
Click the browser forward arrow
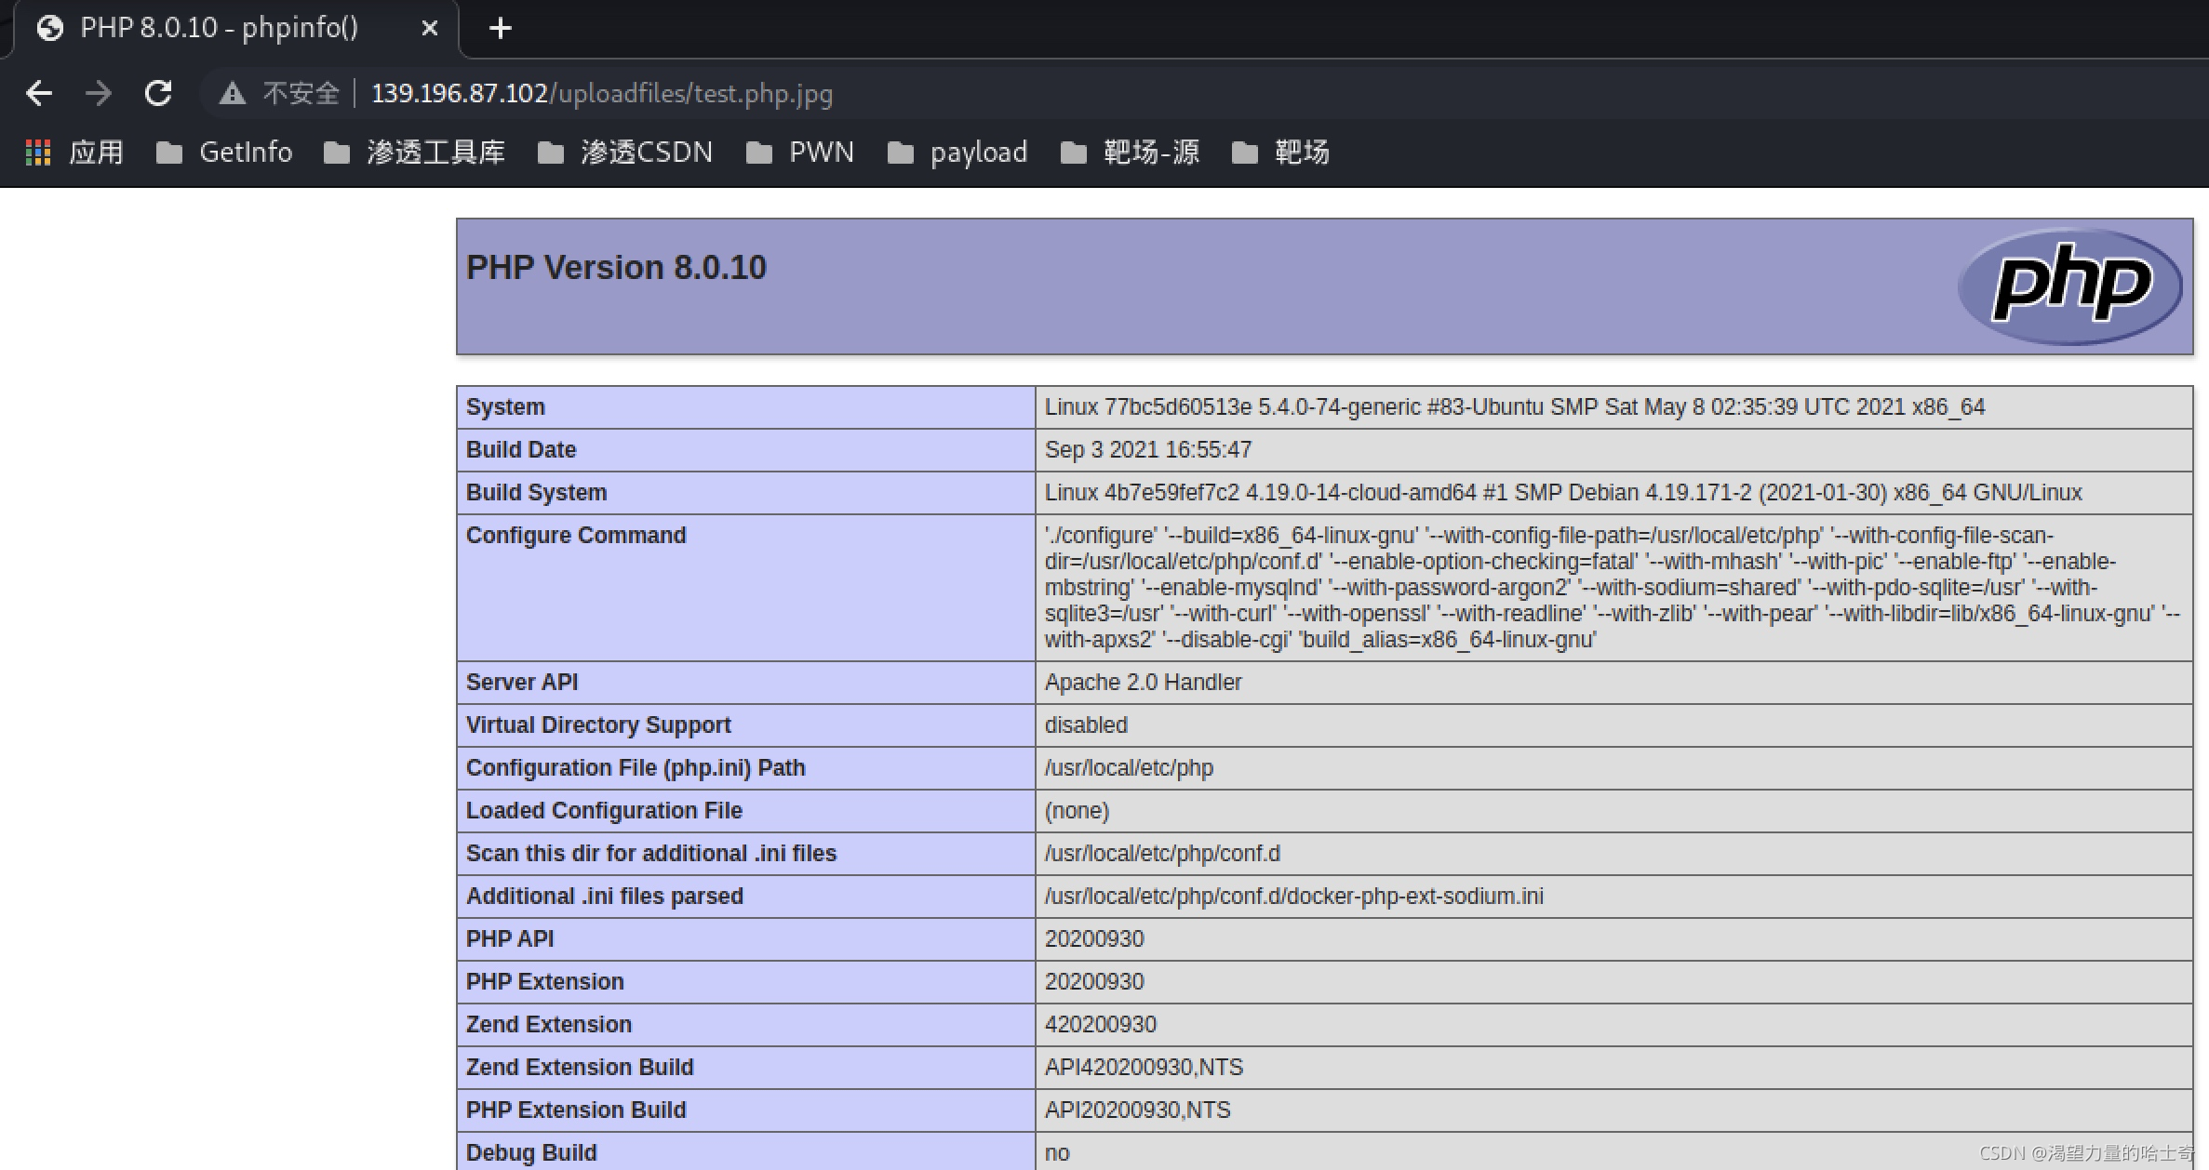point(98,93)
